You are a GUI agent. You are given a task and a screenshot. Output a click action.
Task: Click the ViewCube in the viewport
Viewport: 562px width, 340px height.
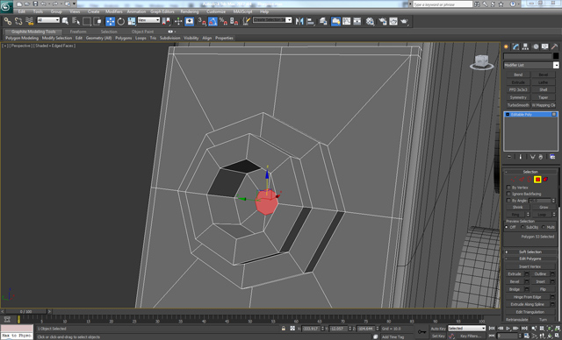tap(482, 62)
